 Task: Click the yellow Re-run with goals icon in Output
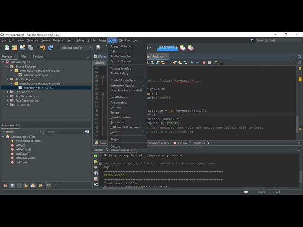click(x=96, y=162)
